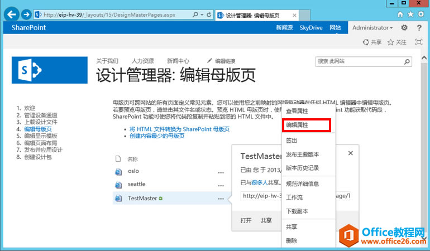This screenshot has height=251, width=430.
Task: Go to step 1 欢迎
Action: [30, 108]
